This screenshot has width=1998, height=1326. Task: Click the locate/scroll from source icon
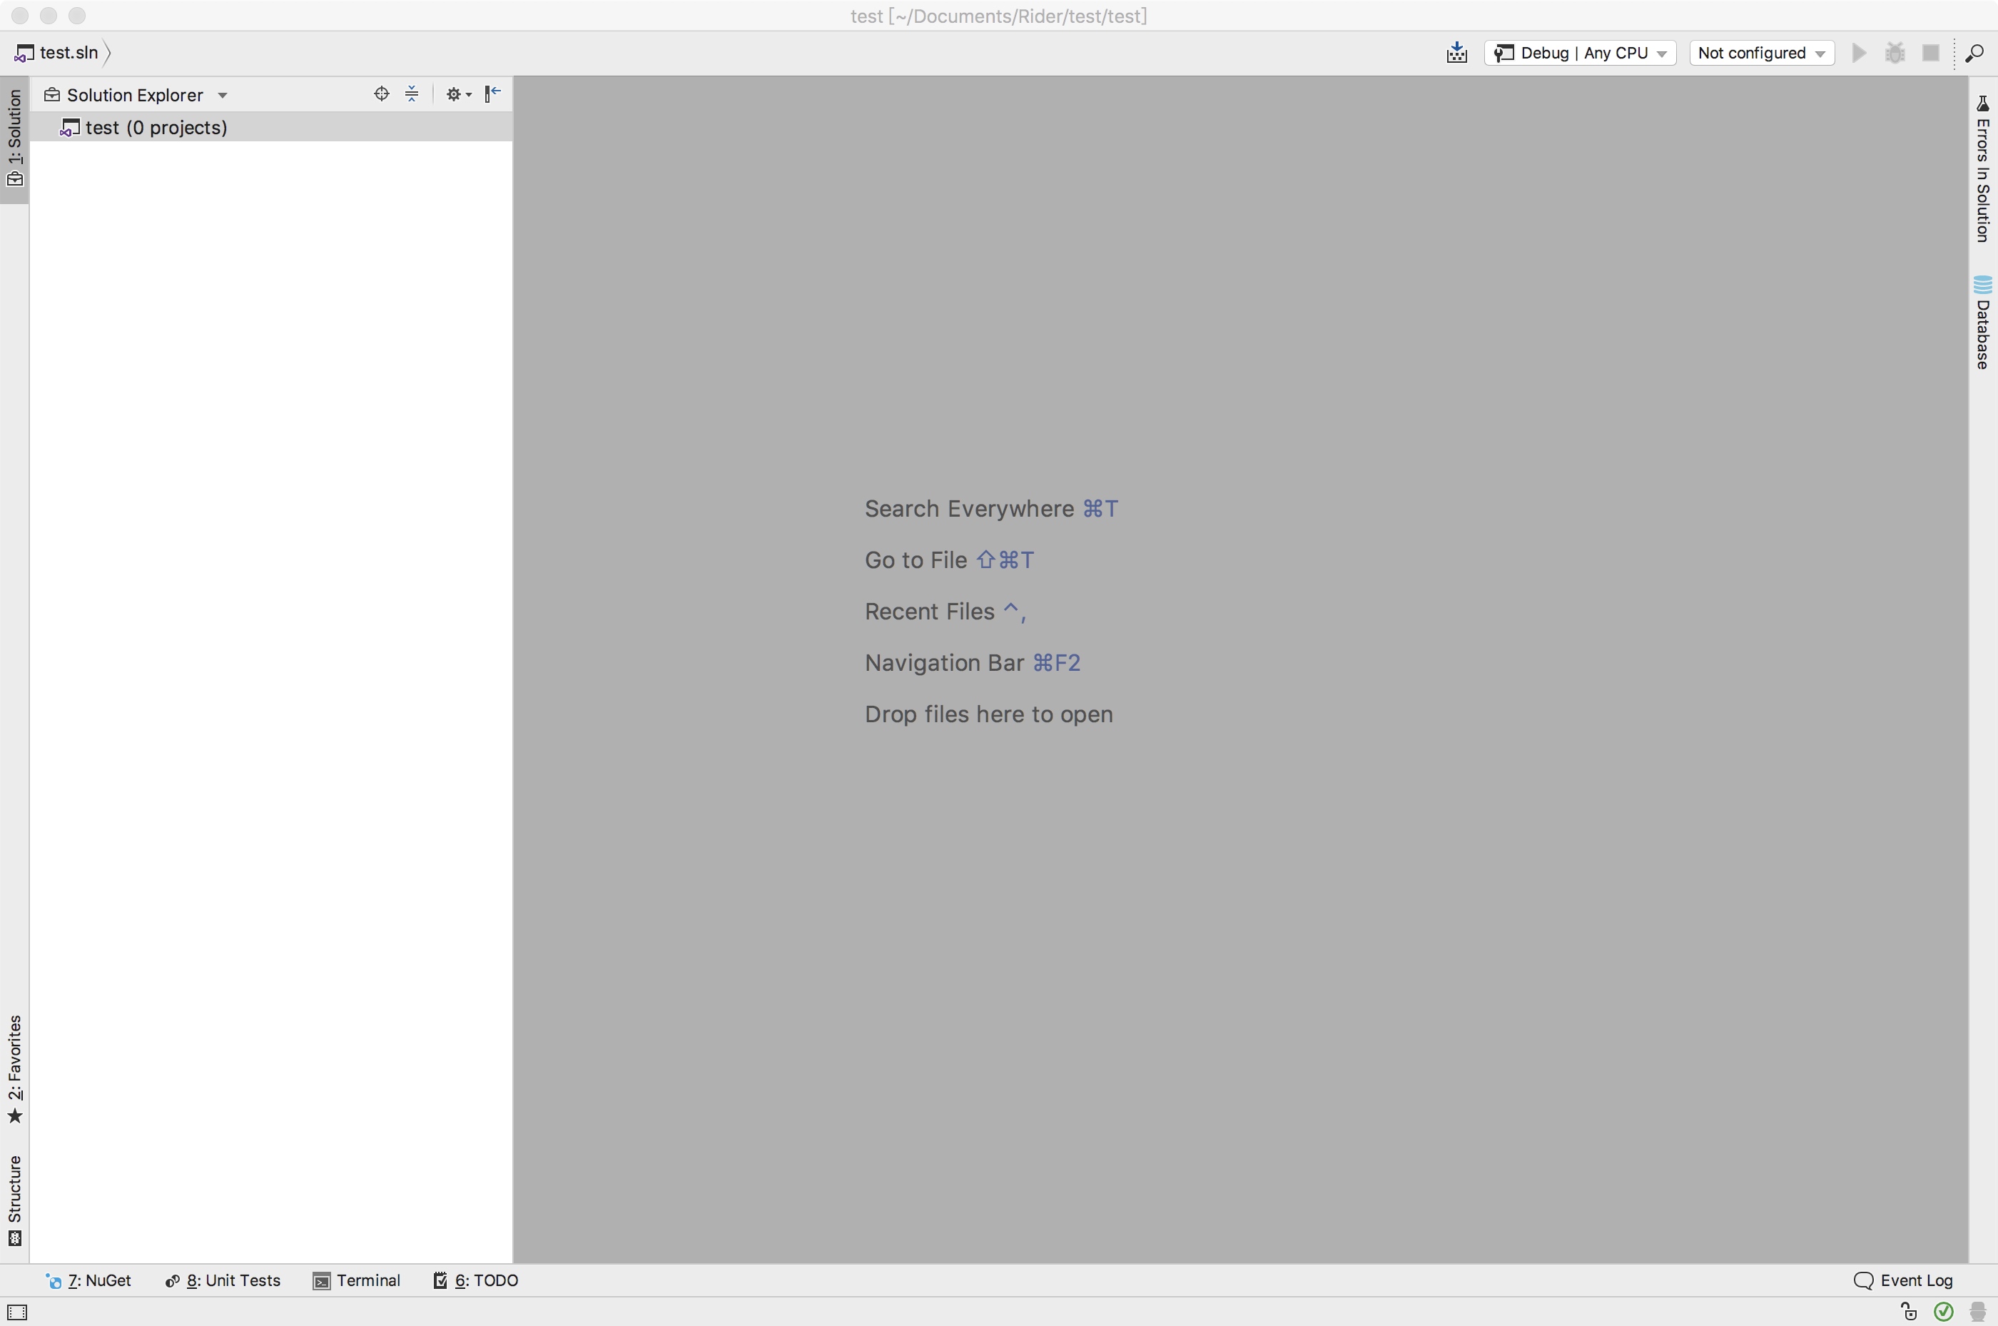coord(381,94)
